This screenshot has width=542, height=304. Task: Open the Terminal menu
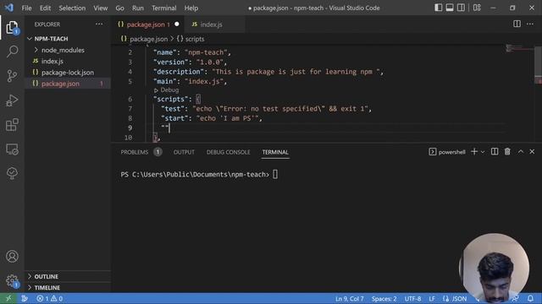point(163,8)
